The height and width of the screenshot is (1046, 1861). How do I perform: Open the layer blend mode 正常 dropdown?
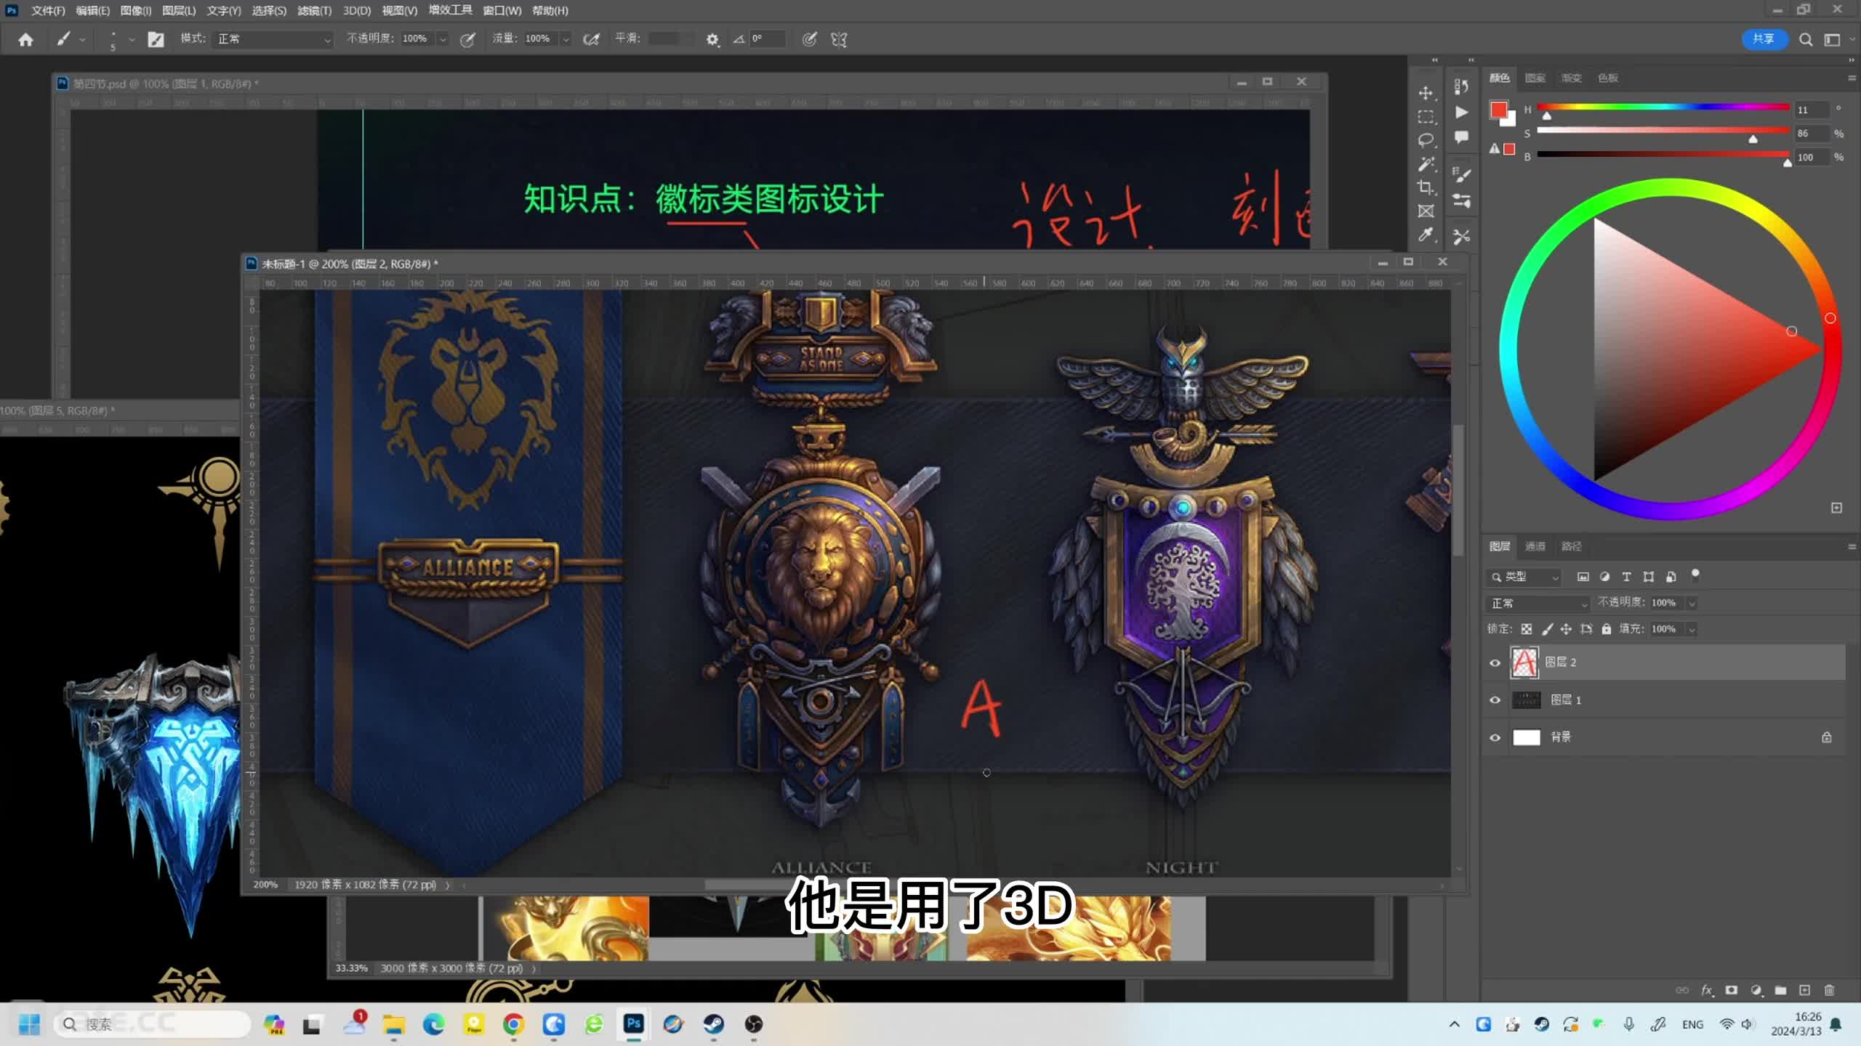[1538, 603]
